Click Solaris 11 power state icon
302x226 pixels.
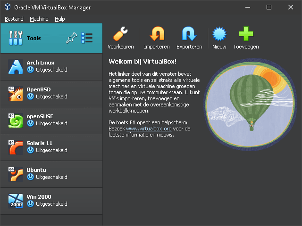[30, 150]
